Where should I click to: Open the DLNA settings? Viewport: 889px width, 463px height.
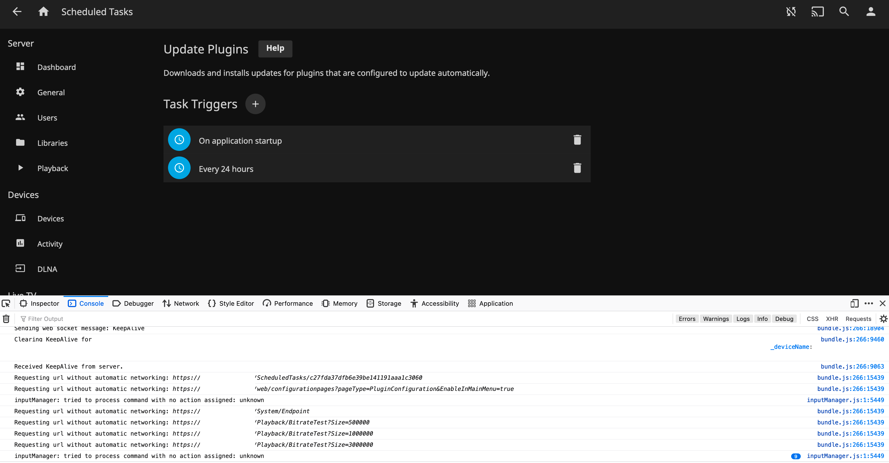pos(47,269)
